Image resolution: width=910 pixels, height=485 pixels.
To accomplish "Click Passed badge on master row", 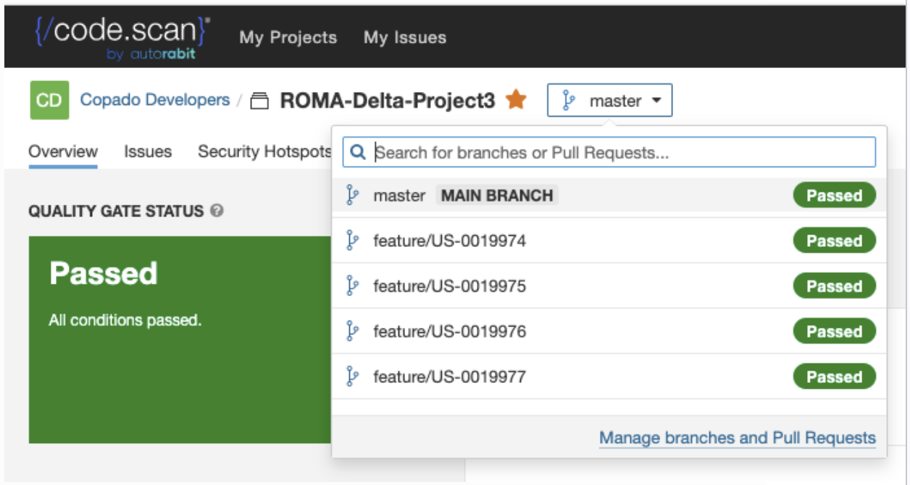I will 835,195.
